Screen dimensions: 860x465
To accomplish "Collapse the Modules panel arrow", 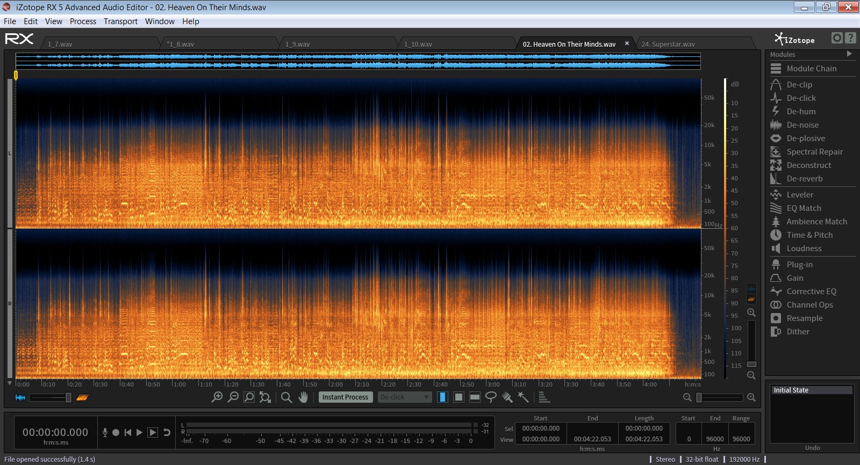I will pyautogui.click(x=849, y=54).
